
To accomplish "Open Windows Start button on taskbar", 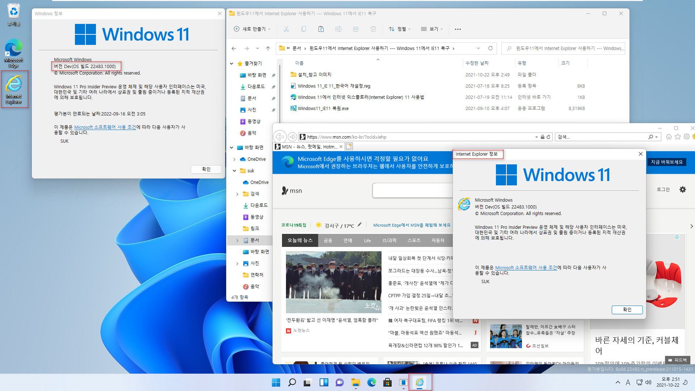I will 276,382.
